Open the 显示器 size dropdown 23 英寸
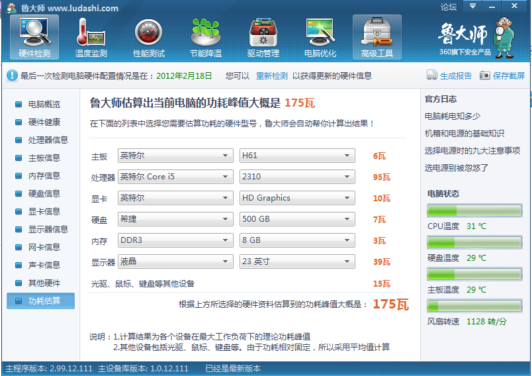The image size is (532, 376). (297, 261)
